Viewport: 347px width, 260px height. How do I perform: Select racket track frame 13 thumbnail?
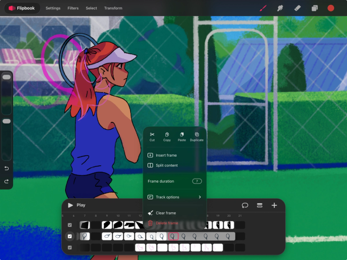point(151,237)
